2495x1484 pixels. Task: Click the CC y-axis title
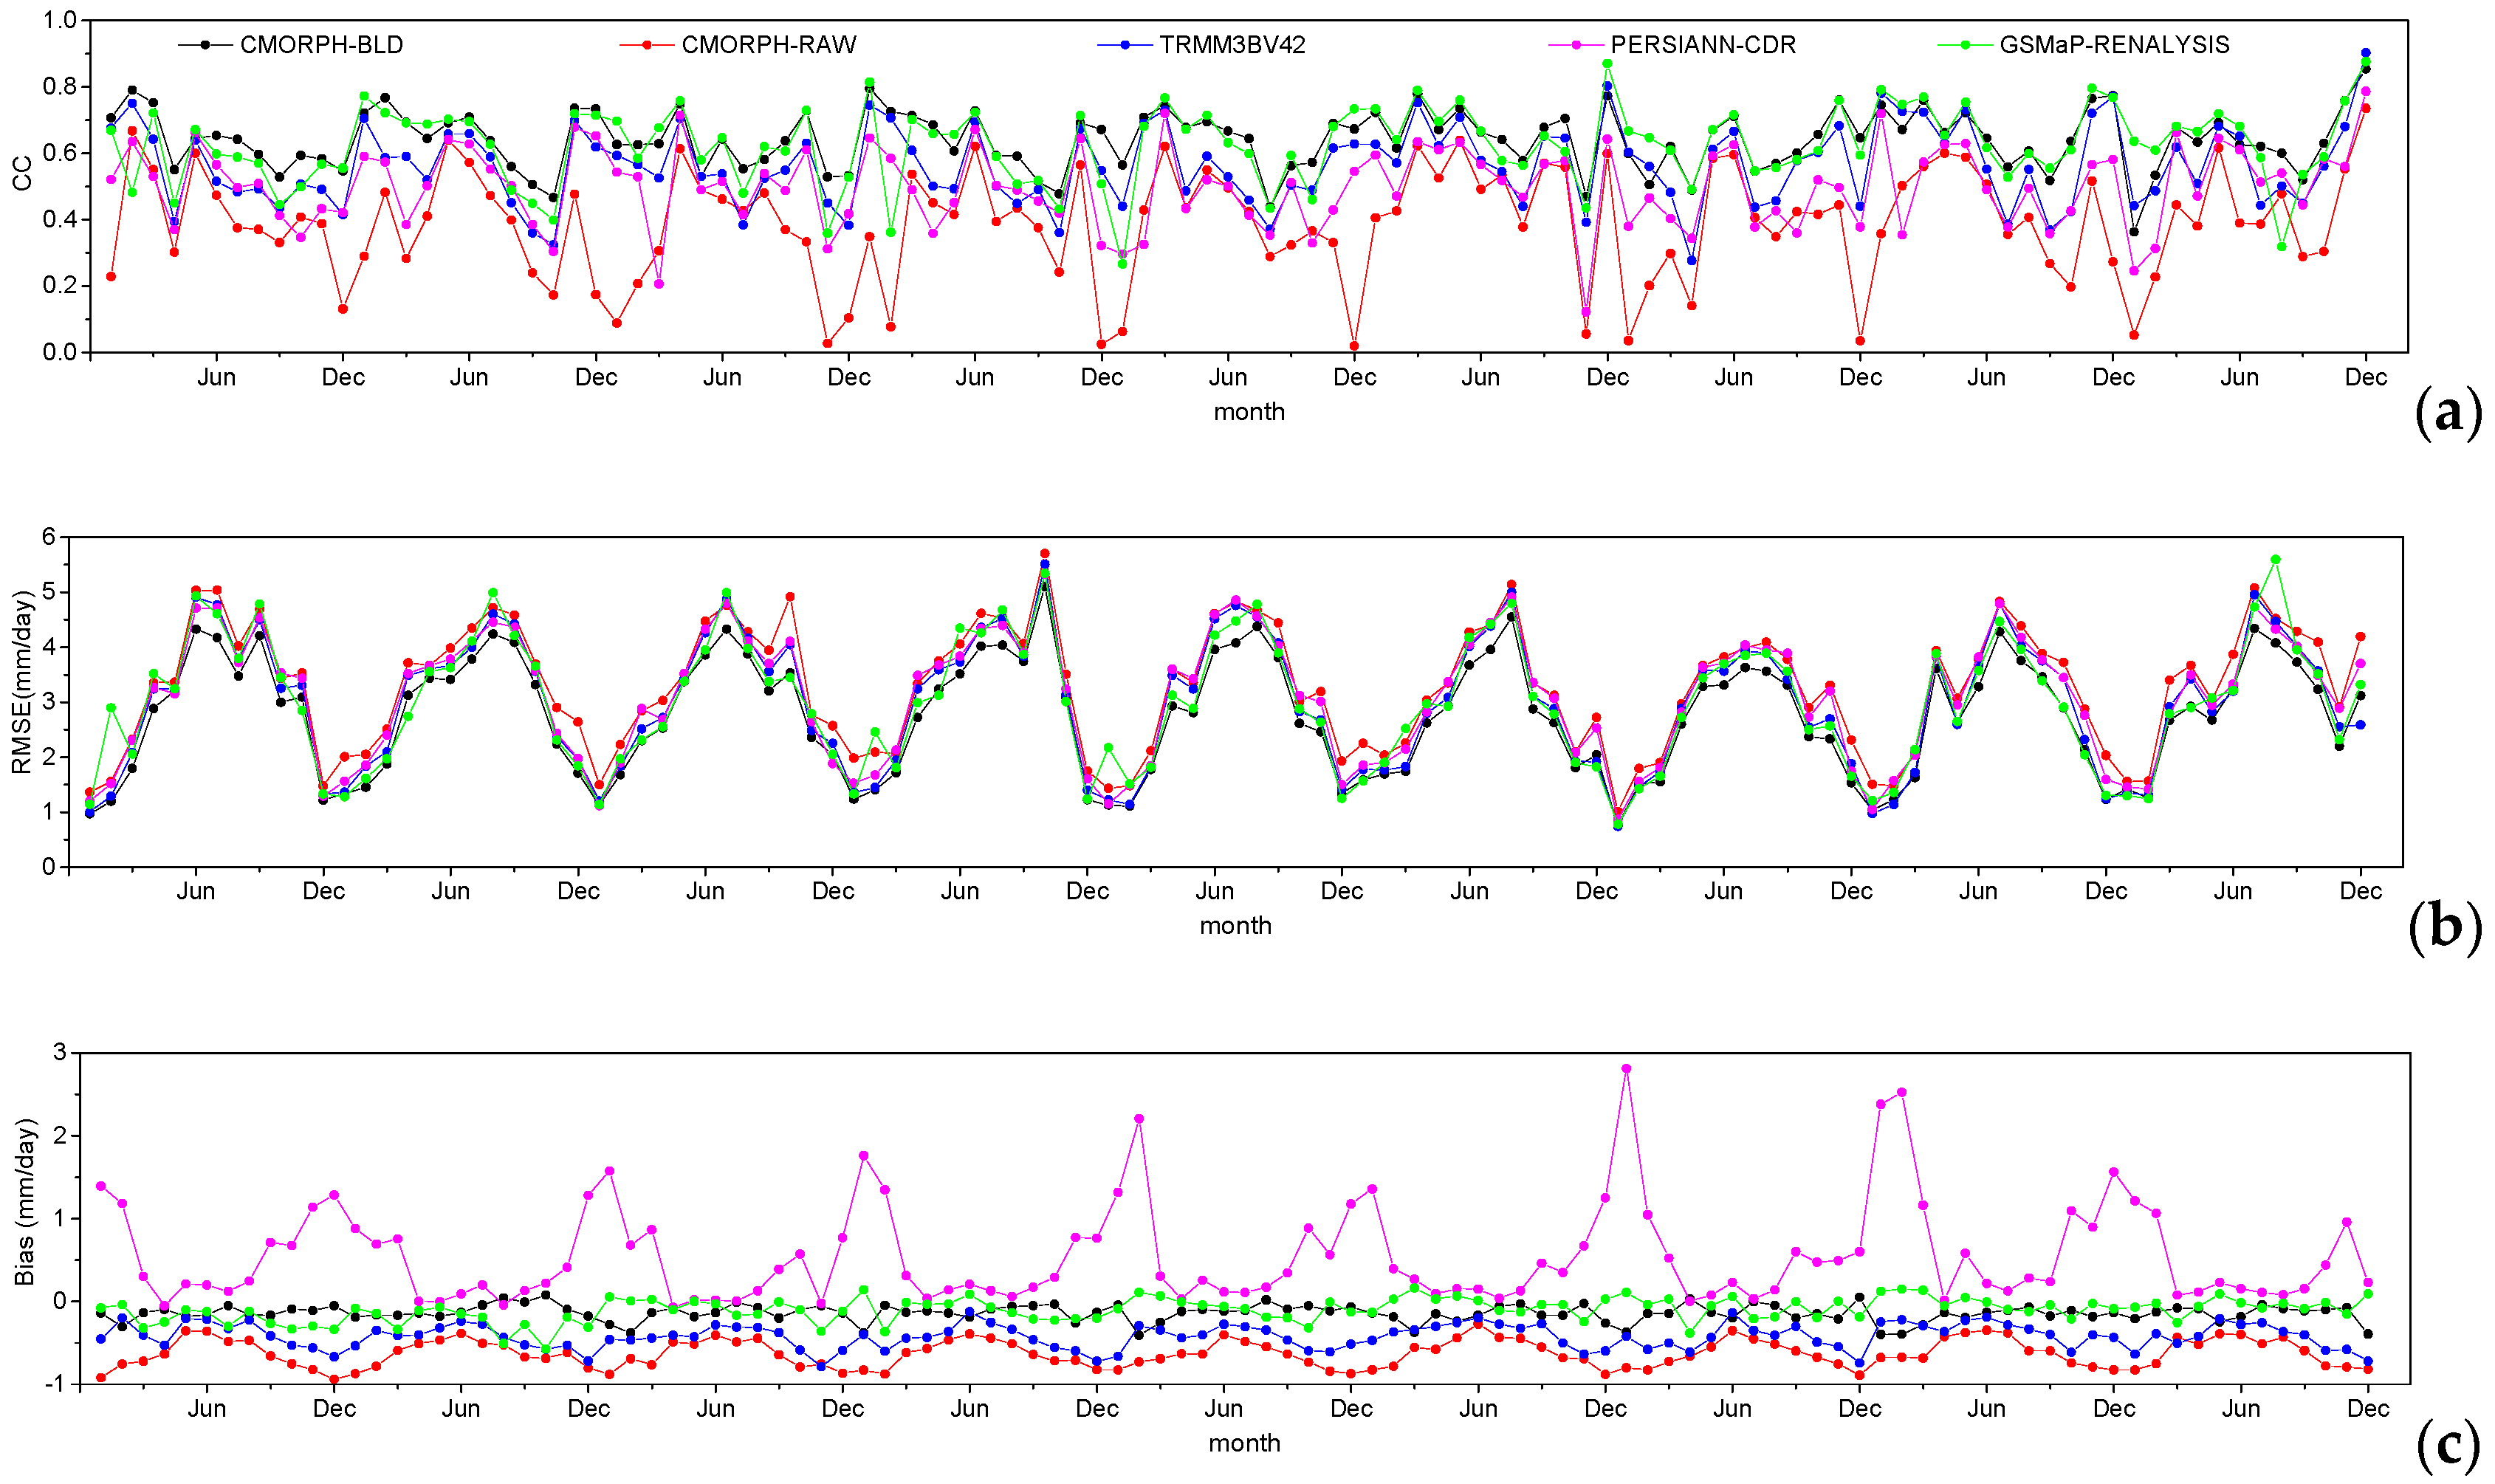pyautogui.click(x=22, y=174)
